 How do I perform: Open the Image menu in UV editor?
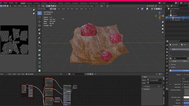[x=25, y=6]
